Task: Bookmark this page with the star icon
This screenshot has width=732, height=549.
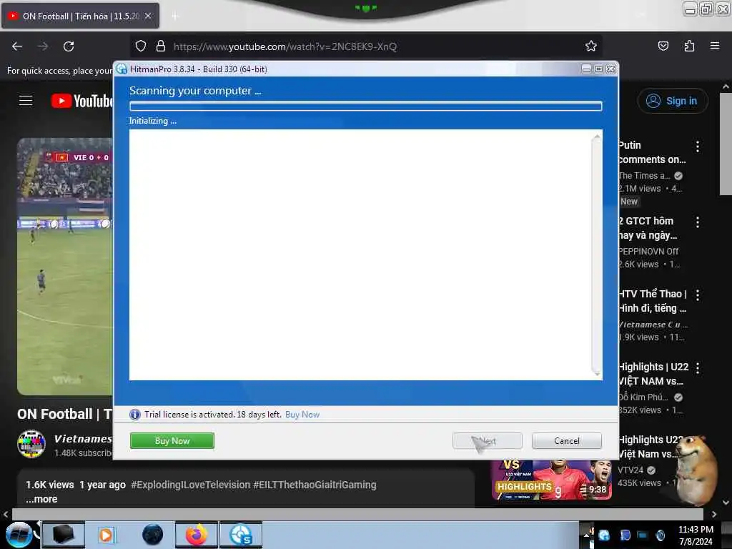Action: (x=590, y=46)
